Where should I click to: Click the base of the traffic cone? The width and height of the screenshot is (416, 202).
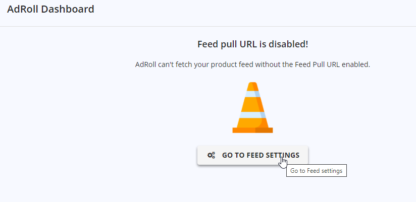(x=252, y=130)
